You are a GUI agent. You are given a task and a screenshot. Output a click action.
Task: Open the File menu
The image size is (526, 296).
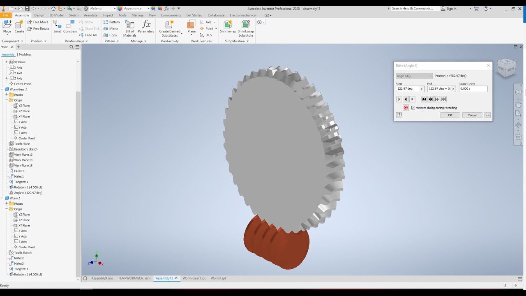[x=6, y=15]
